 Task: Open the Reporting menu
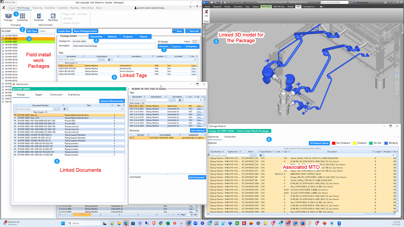(74, 8)
